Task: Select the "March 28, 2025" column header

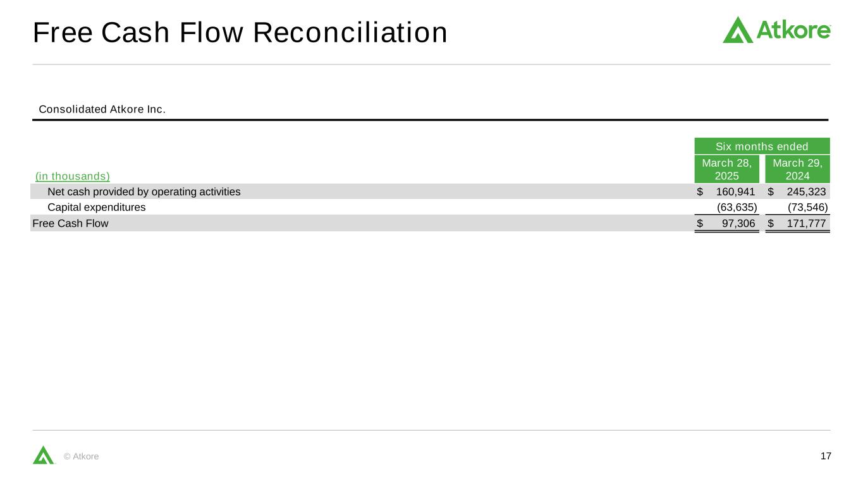Action: (726, 169)
